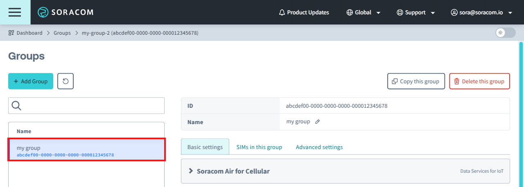Click Copy this group button
The height and width of the screenshot is (187, 524).
[416, 81]
